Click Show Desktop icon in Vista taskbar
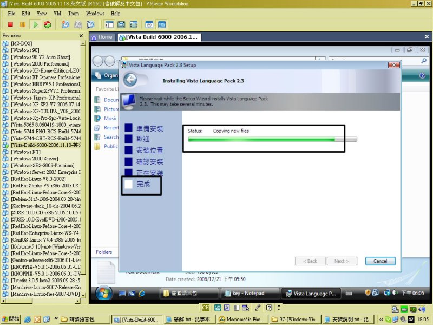Image resolution: width=433 pixels, height=325 pixels. click(x=122, y=294)
